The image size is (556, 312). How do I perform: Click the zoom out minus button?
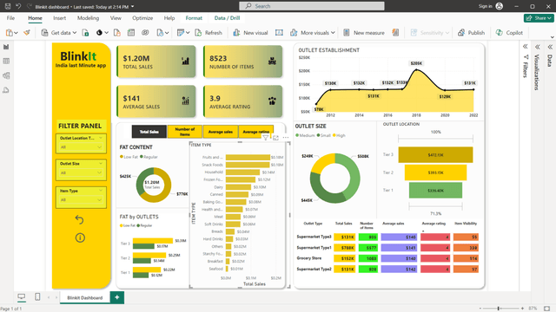pos(480,309)
